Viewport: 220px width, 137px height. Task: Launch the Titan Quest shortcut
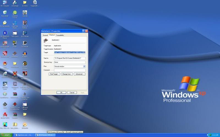click(15, 34)
